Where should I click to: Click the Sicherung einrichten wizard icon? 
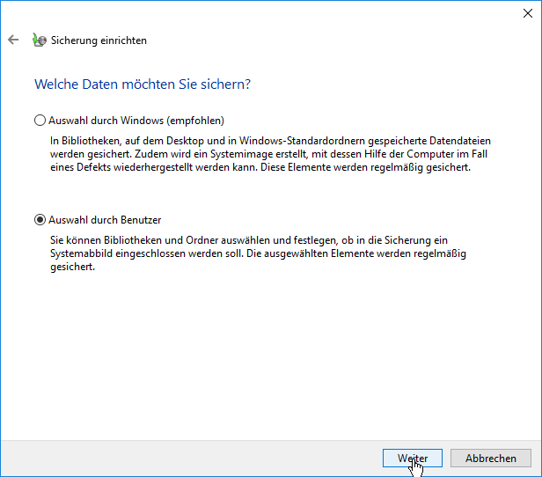[39, 40]
